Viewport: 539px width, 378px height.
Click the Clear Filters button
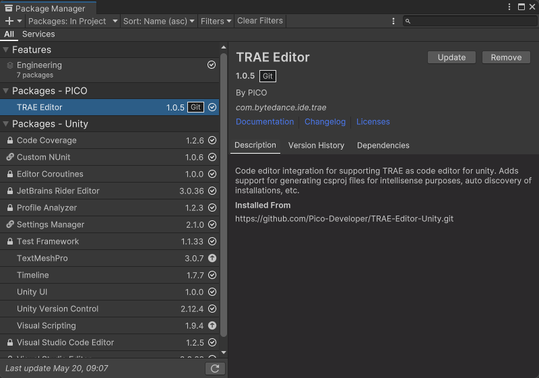pos(260,21)
